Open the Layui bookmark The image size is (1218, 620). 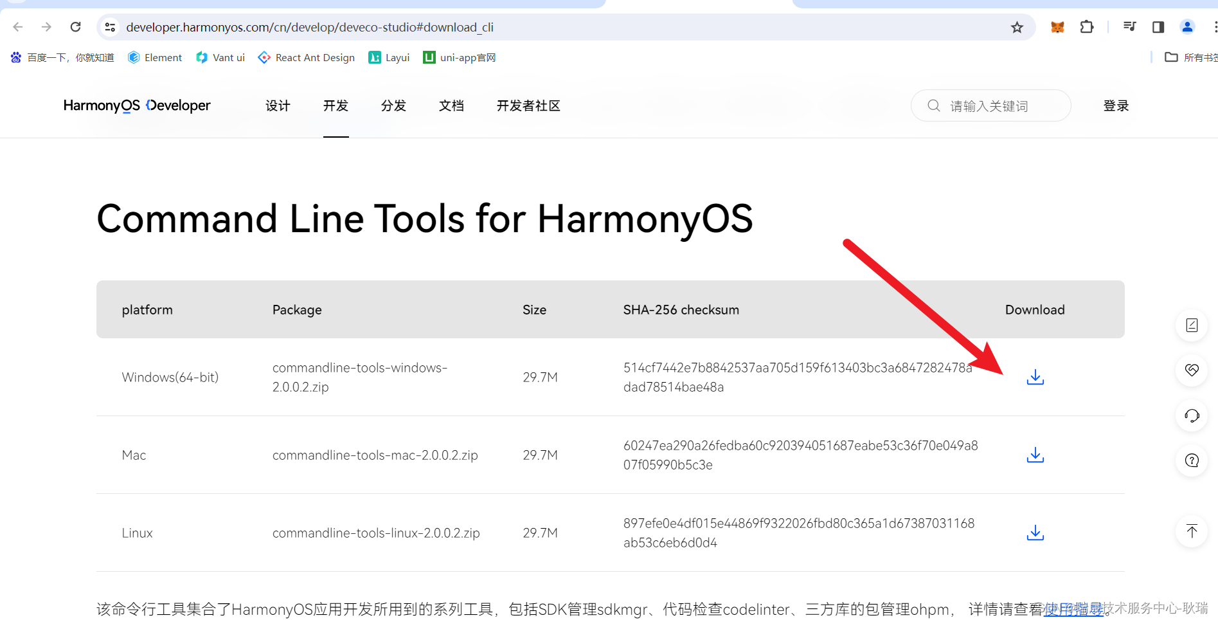[389, 57]
